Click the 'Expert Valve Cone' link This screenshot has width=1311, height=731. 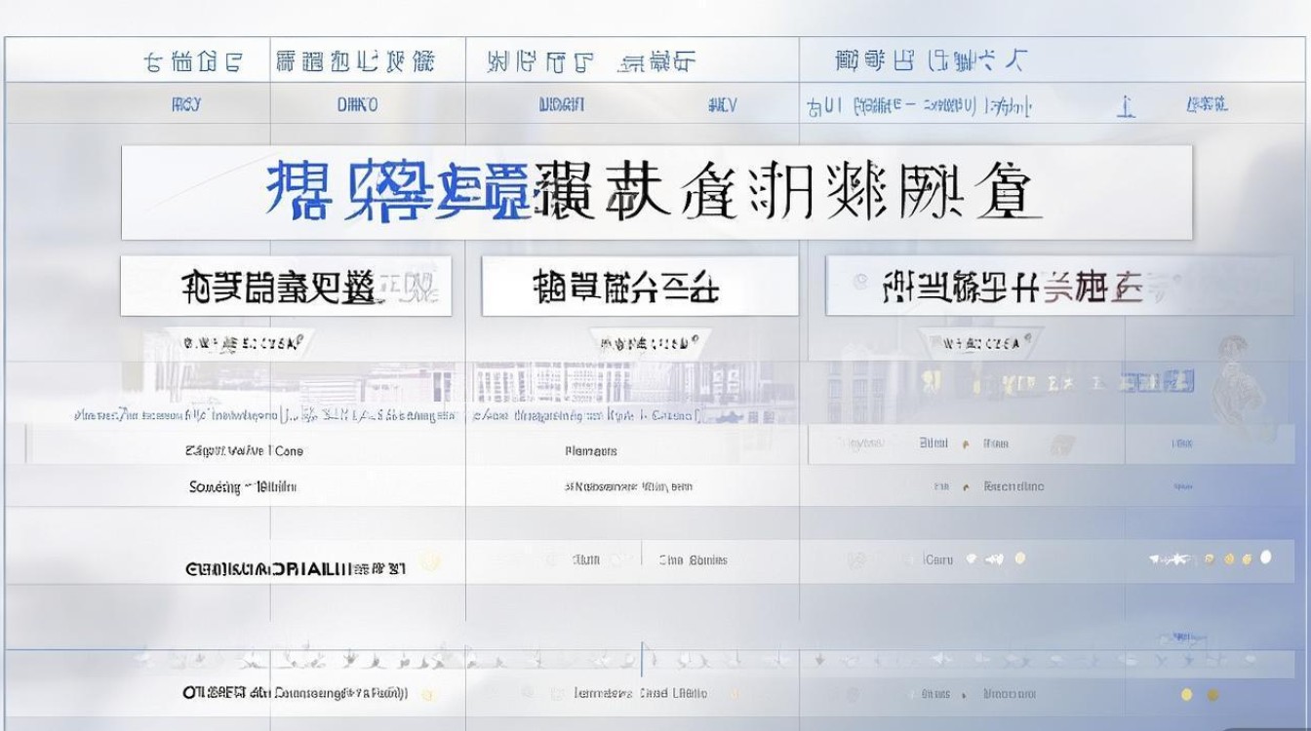tap(242, 450)
